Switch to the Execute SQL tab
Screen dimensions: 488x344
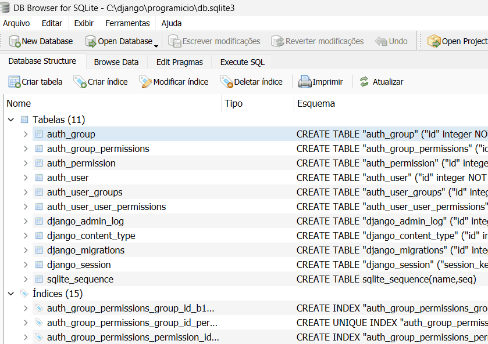coord(242,62)
